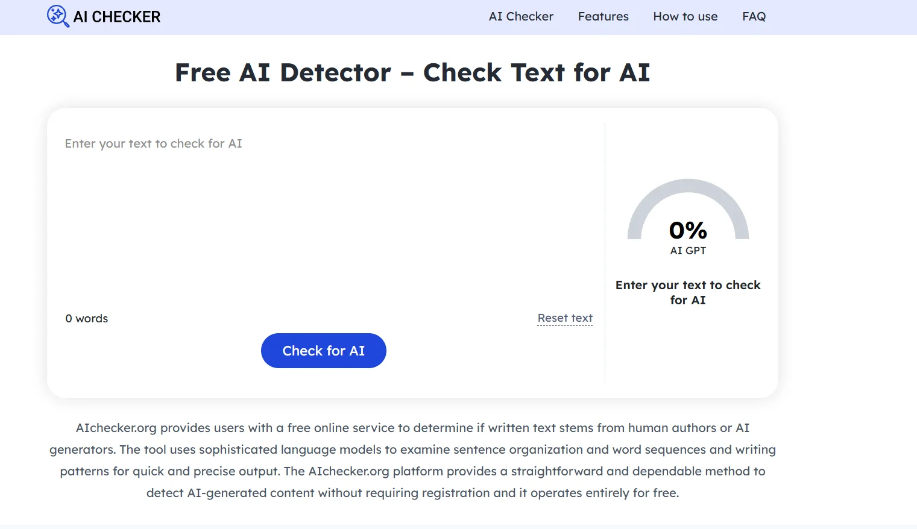917x529 pixels.
Task: Click the "AI GPT" label under the gauge
Action: [688, 251]
